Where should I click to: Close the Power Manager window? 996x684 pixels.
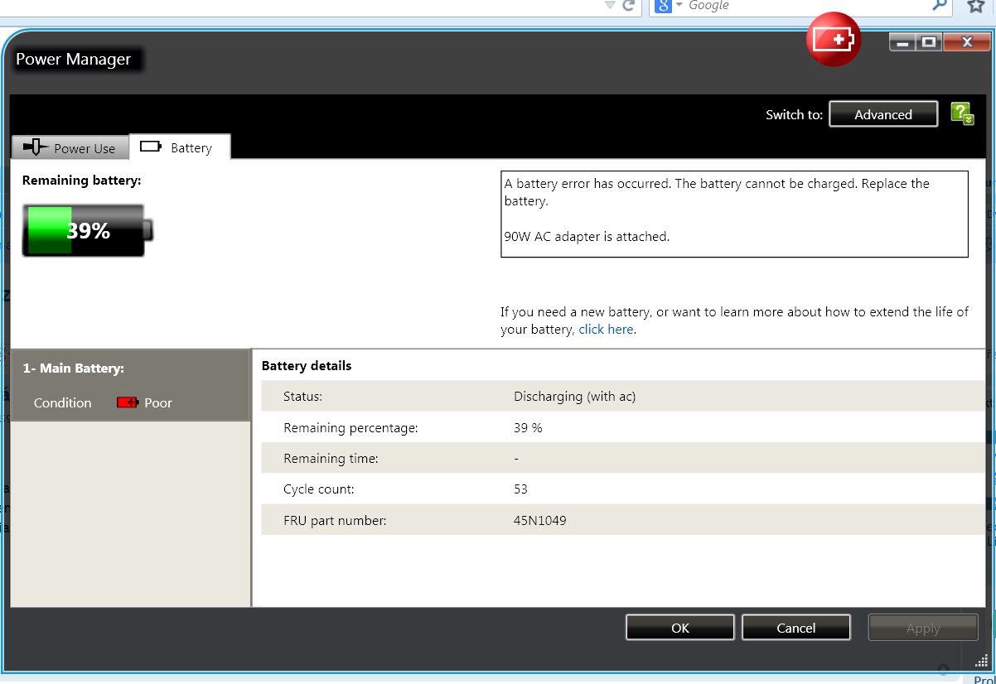(x=966, y=41)
